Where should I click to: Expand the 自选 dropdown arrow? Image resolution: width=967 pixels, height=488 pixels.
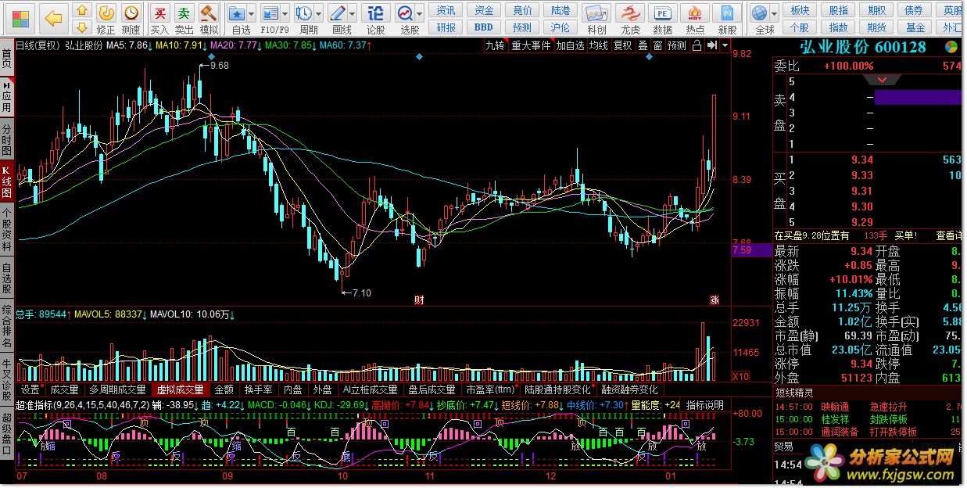click(252, 14)
